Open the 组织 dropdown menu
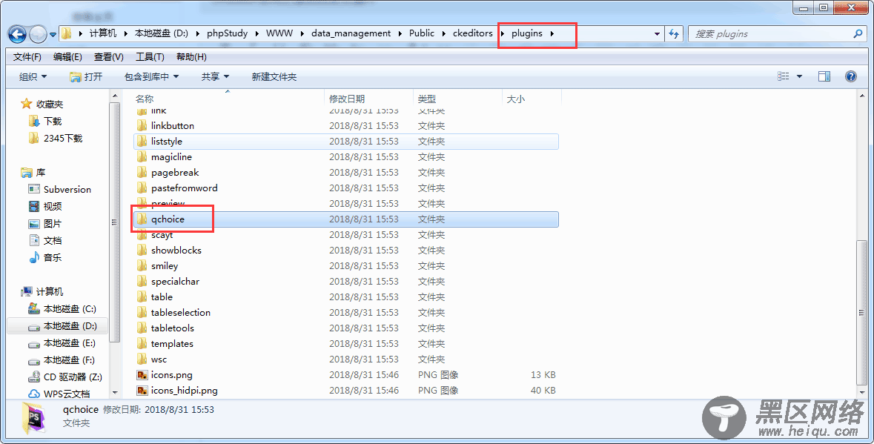 tap(33, 77)
